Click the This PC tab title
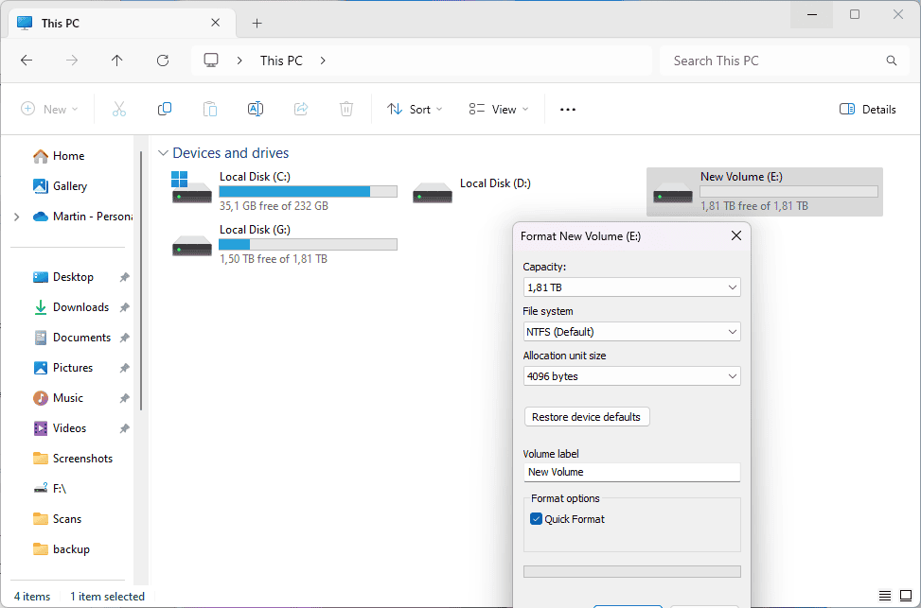921x608 pixels. pos(60,24)
